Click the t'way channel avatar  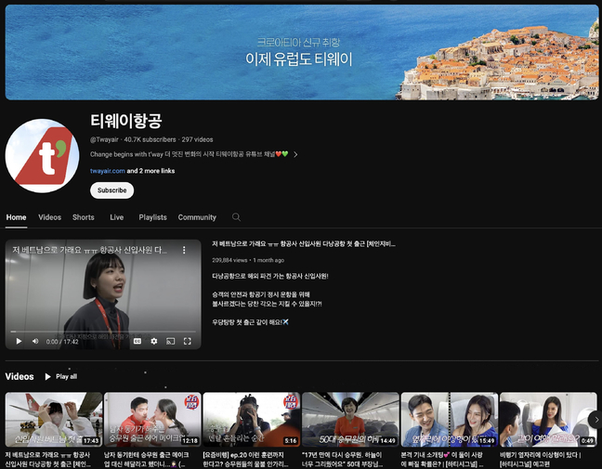tap(42, 156)
